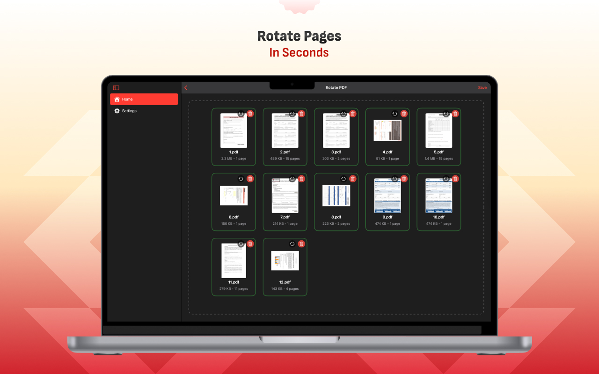Rotate 3.pdf with its rotate icon
Viewport: 599px width, 374px height.
coord(343,114)
